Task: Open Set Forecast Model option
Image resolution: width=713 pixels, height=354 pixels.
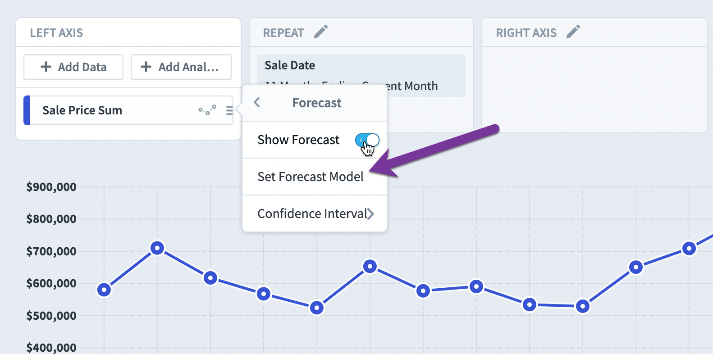Action: coord(315,177)
